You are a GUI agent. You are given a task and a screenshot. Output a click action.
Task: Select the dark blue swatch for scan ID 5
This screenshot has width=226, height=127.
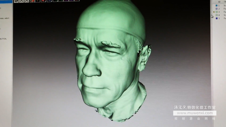pos(217,18)
